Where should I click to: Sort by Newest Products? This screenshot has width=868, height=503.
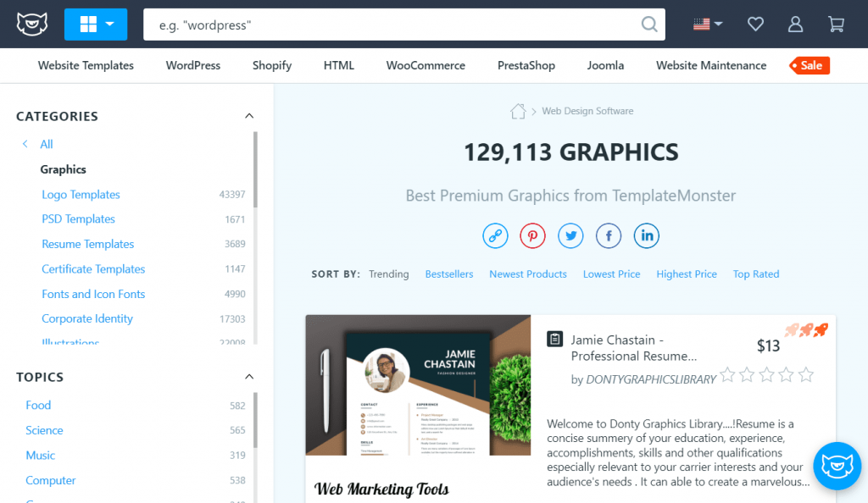[x=528, y=274]
